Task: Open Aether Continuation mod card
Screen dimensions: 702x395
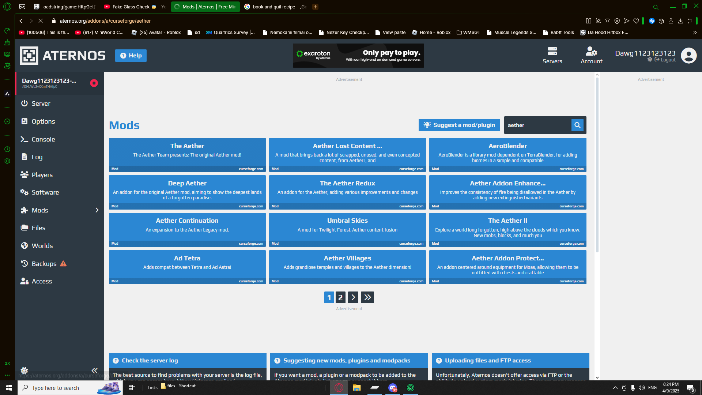Action: pos(187,230)
